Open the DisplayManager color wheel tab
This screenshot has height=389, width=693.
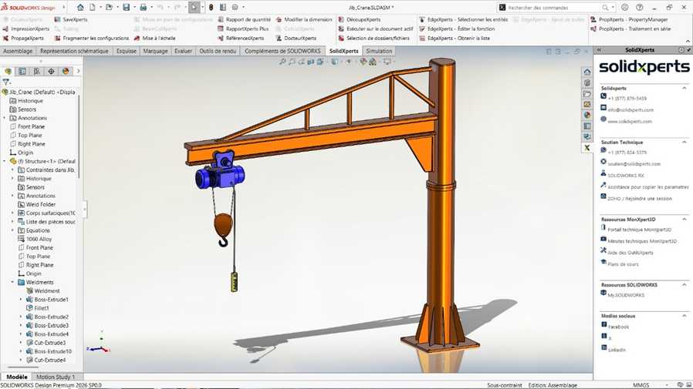coord(66,72)
